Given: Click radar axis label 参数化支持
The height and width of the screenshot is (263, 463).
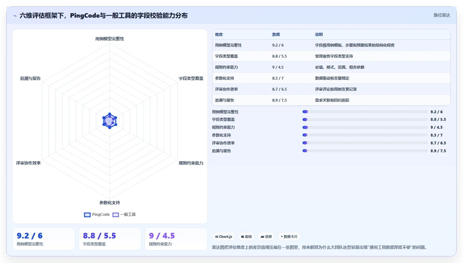Looking at the screenshot, I should 110,203.
